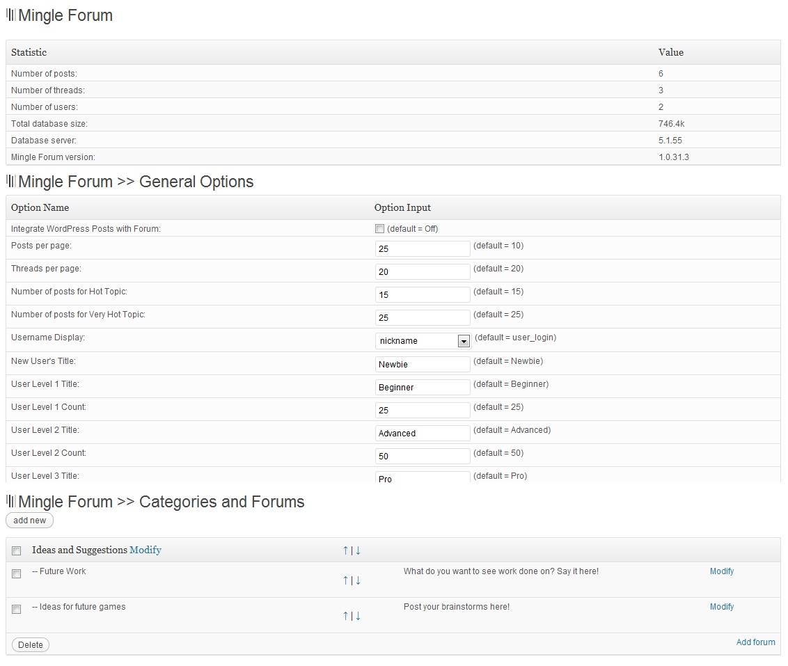
Task: Select the Future Work forum checkbox
Action: pos(17,574)
